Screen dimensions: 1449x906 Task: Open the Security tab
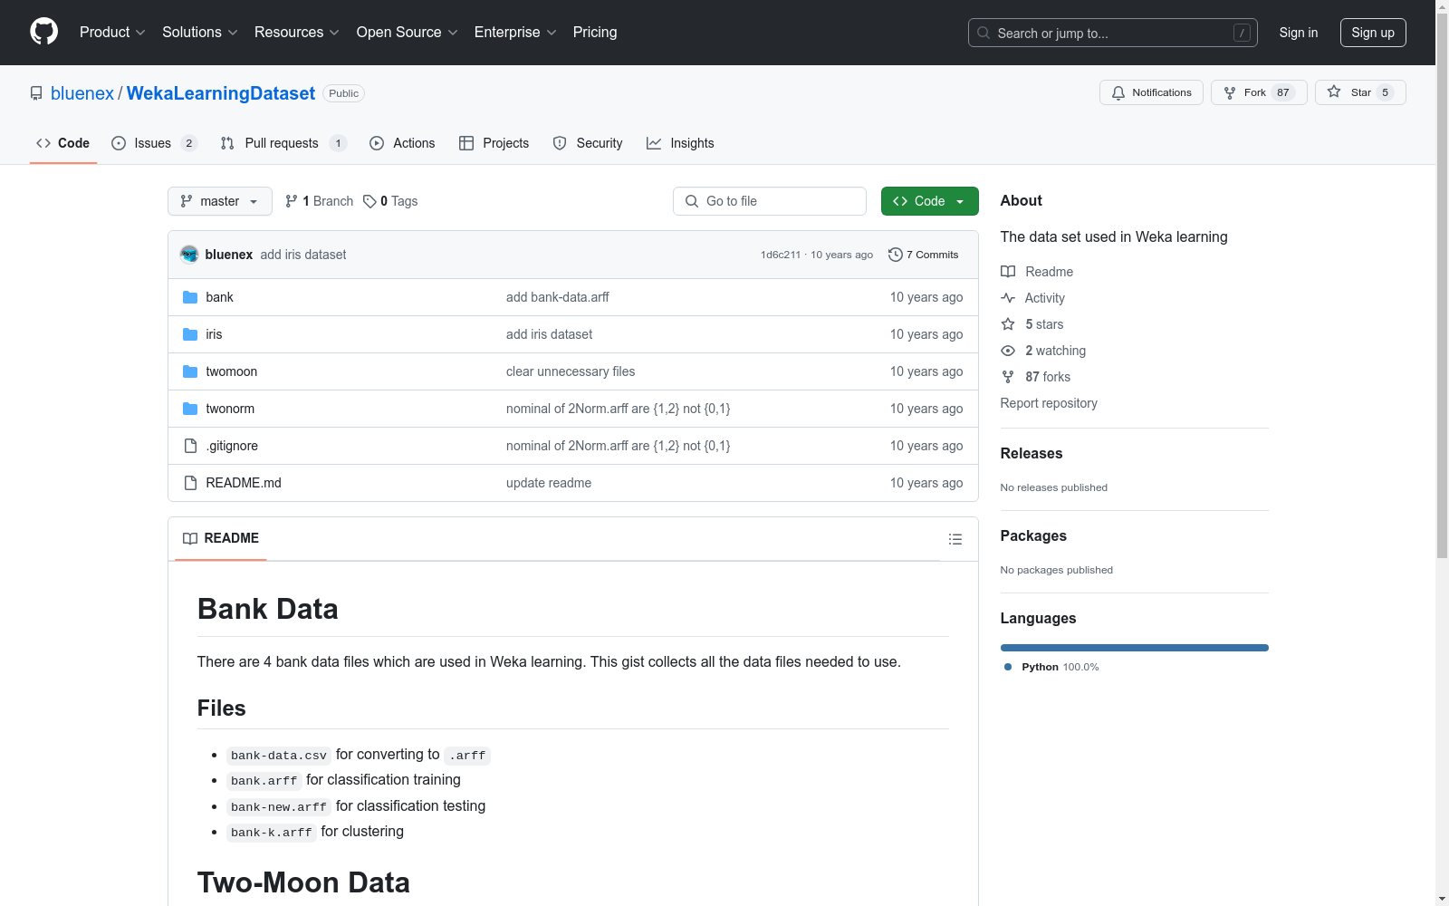tap(588, 143)
